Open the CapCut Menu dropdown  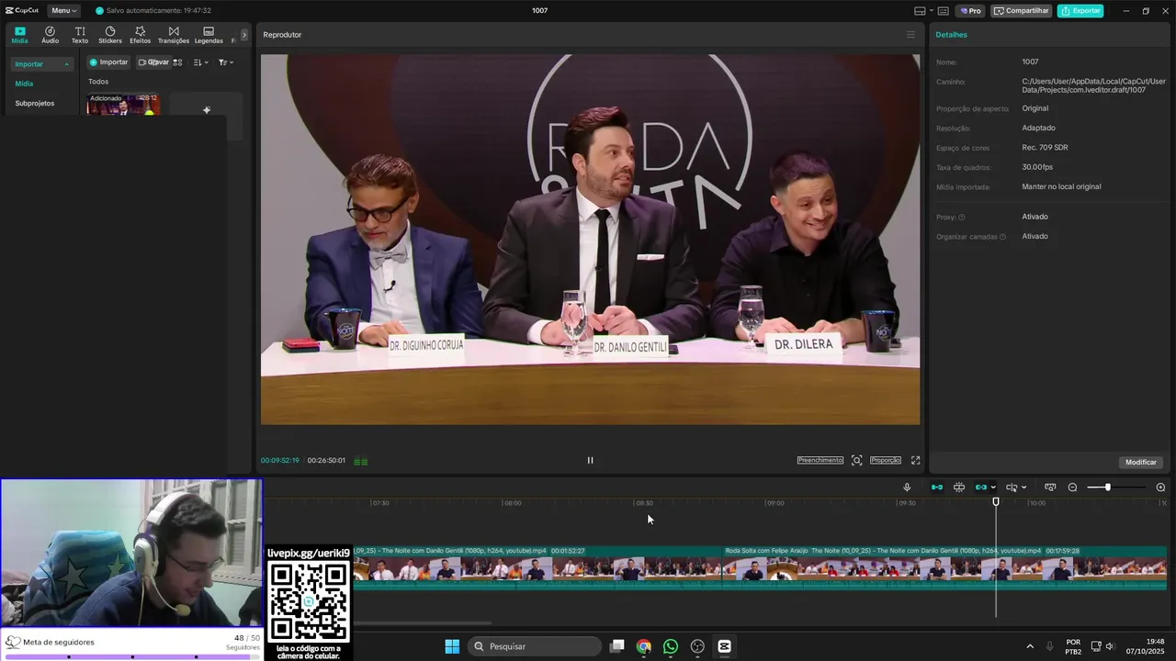[x=63, y=11]
